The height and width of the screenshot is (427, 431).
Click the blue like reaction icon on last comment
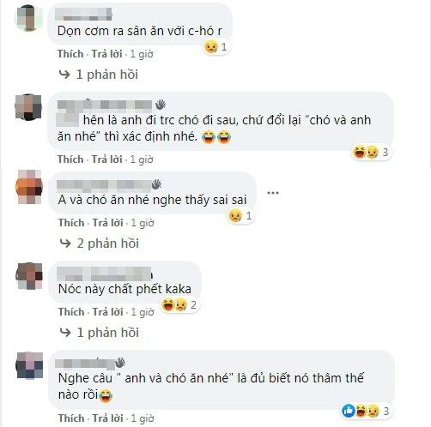pos(349,411)
